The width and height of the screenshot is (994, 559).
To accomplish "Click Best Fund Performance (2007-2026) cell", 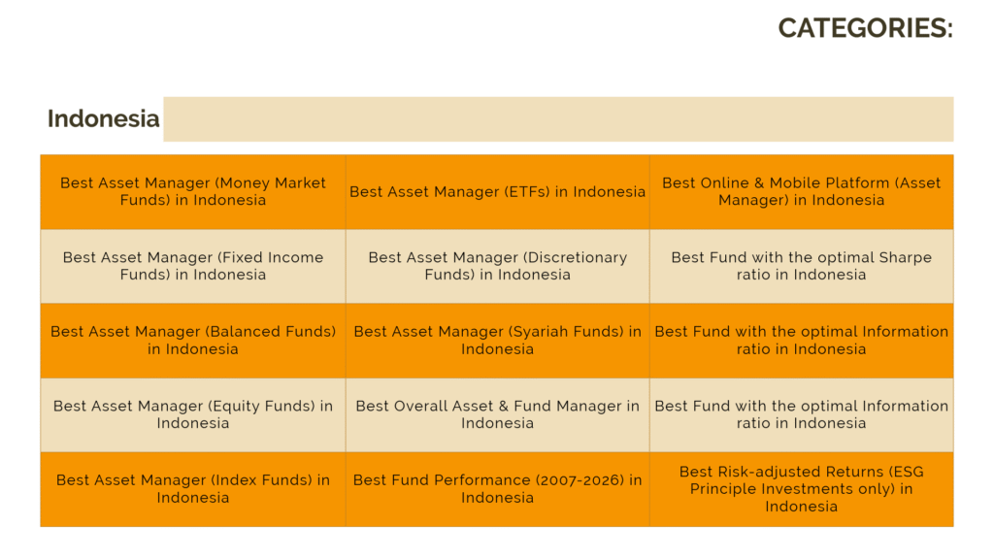I will (497, 488).
